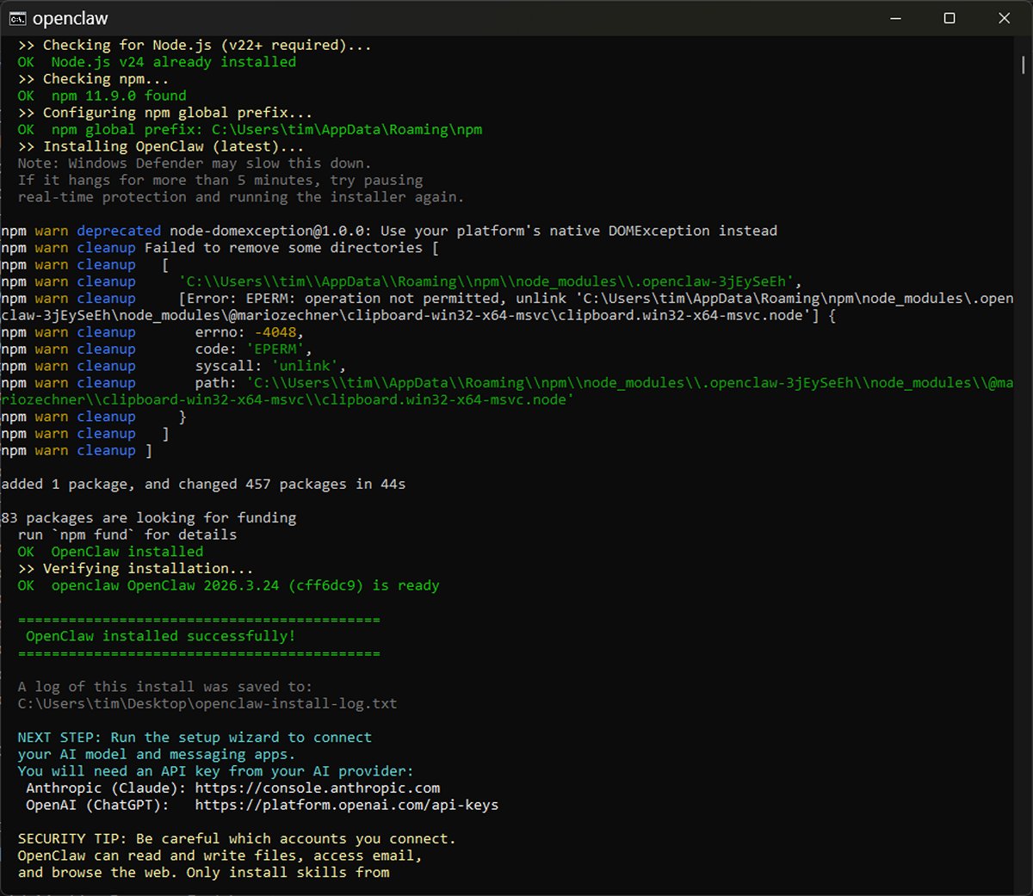Click the npm global prefix path line
Viewport: 1033px width, 896px height.
coord(266,129)
